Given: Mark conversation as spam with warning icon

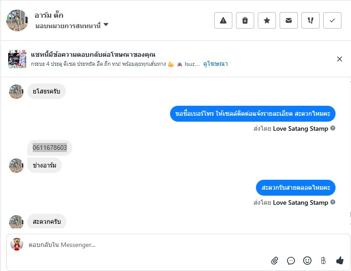Looking at the screenshot, I should [x=223, y=20].
